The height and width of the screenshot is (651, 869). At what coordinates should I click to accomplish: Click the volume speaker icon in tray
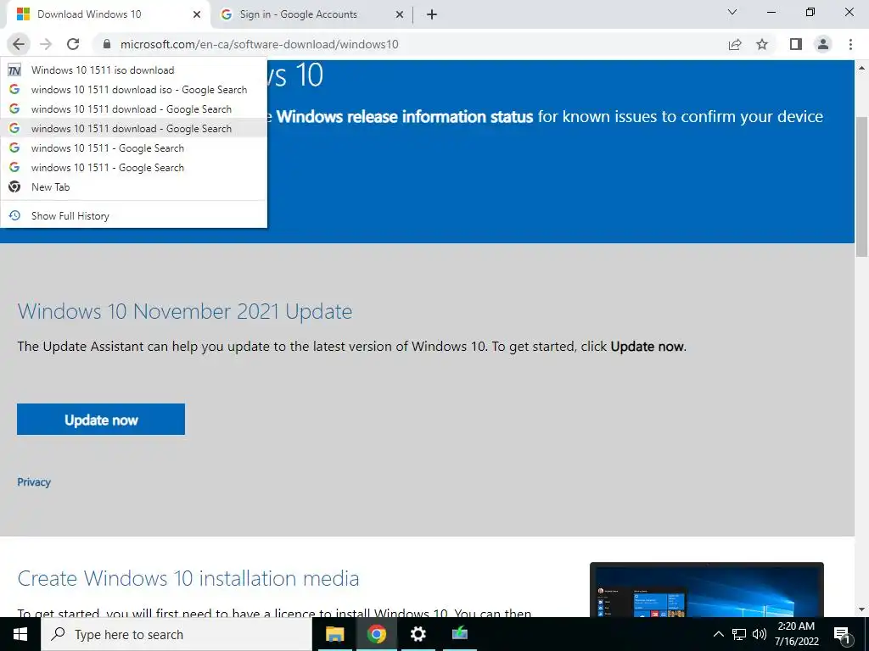click(760, 634)
